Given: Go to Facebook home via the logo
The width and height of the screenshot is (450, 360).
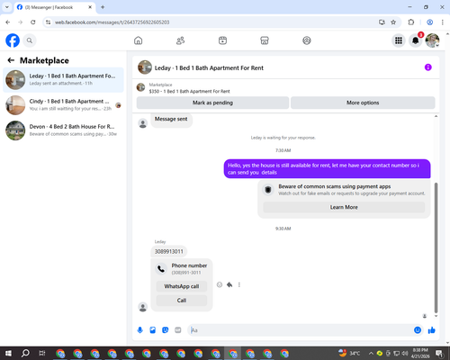Looking at the screenshot, I should [13, 40].
